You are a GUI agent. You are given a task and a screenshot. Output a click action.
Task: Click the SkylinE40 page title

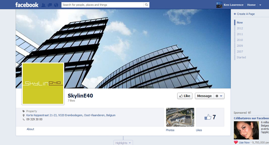click(x=80, y=95)
